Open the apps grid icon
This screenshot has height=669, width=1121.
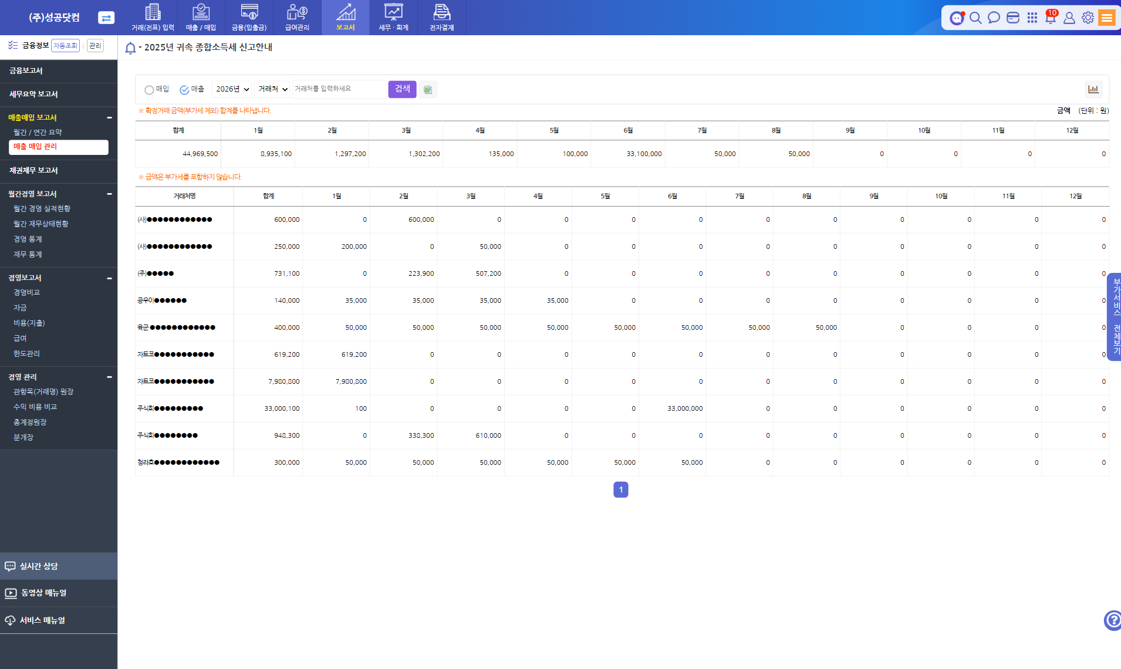coord(1032,18)
